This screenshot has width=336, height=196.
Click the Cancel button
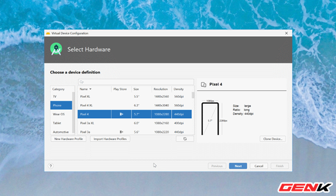(x=259, y=166)
